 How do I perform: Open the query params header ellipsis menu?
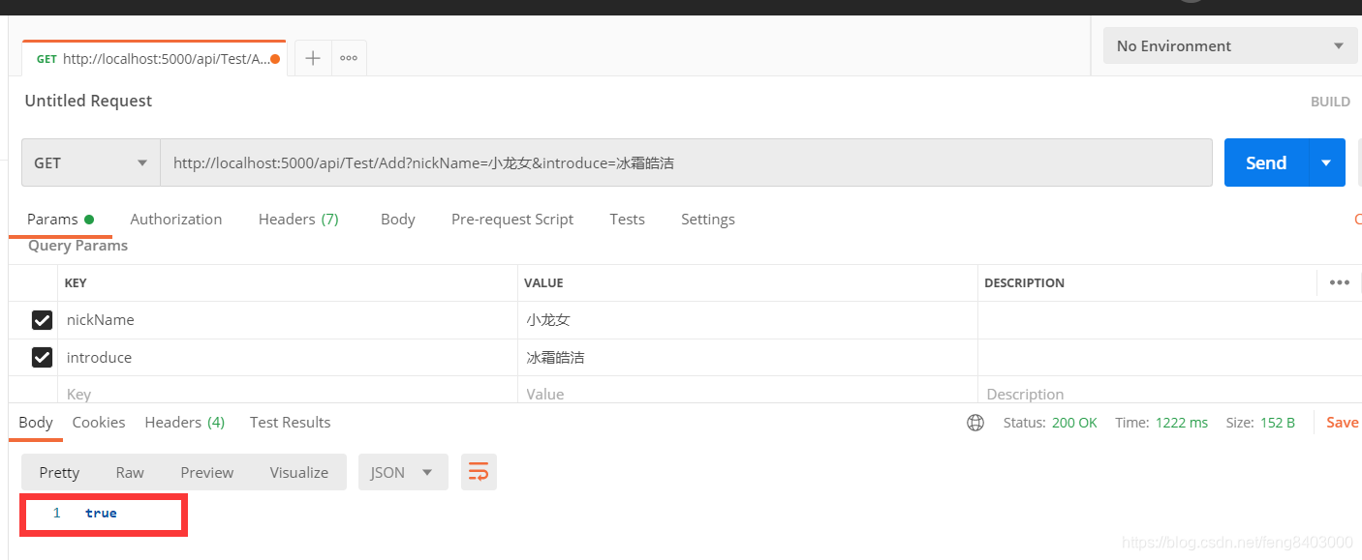click(1339, 282)
